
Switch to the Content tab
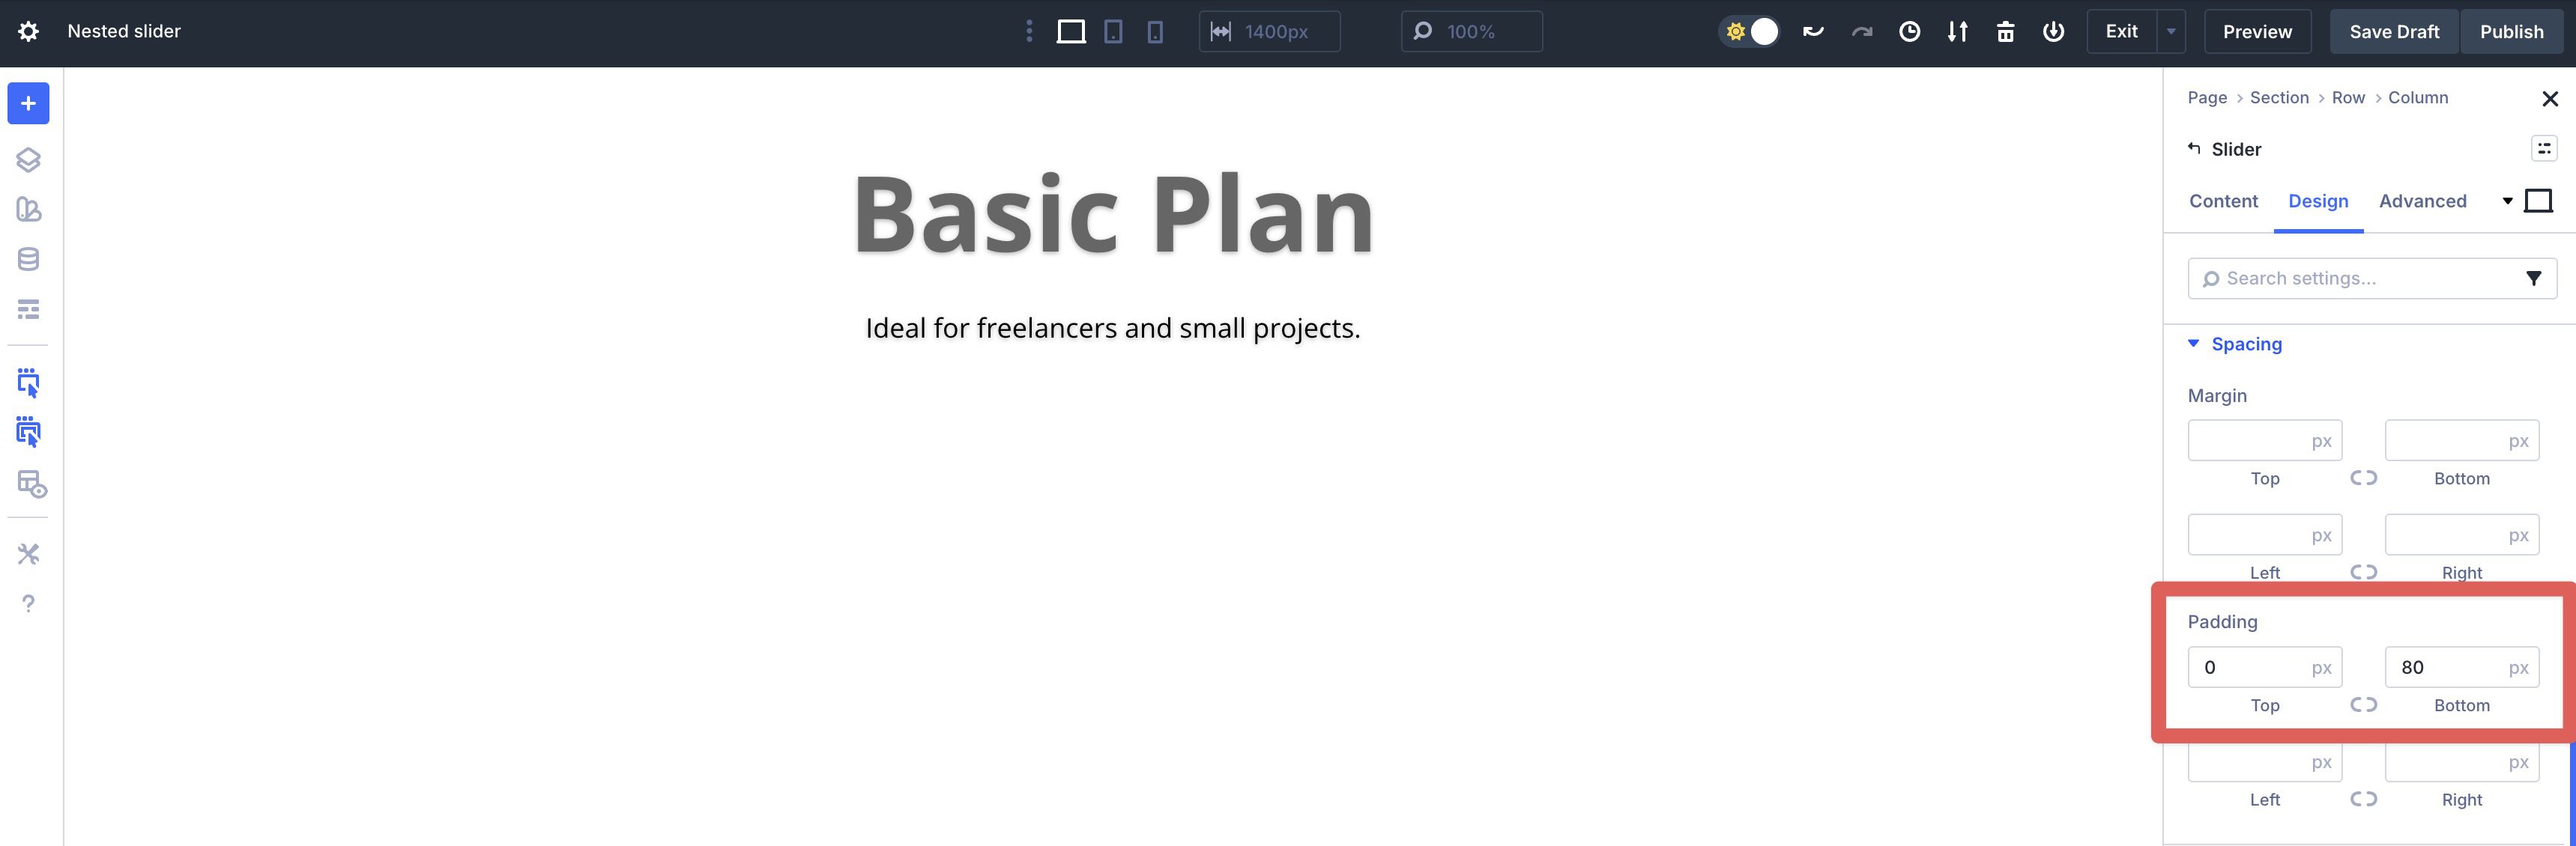click(2222, 201)
